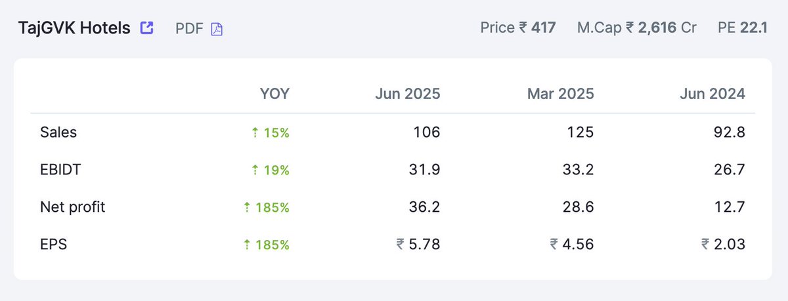Open the TajGVK Hotels company title

(74, 28)
